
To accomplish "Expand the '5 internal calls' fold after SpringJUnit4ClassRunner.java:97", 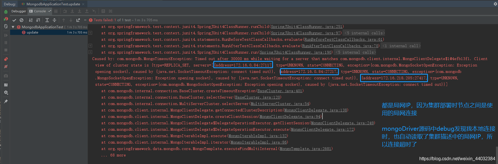I will pos(364,33).
